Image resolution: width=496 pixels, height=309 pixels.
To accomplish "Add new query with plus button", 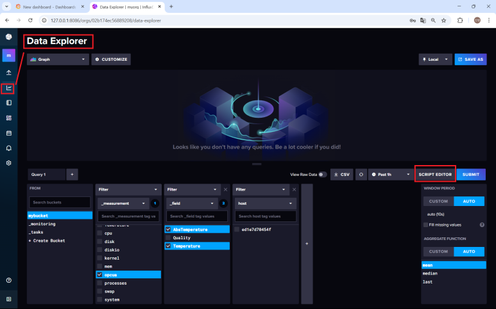I will (73, 174).
